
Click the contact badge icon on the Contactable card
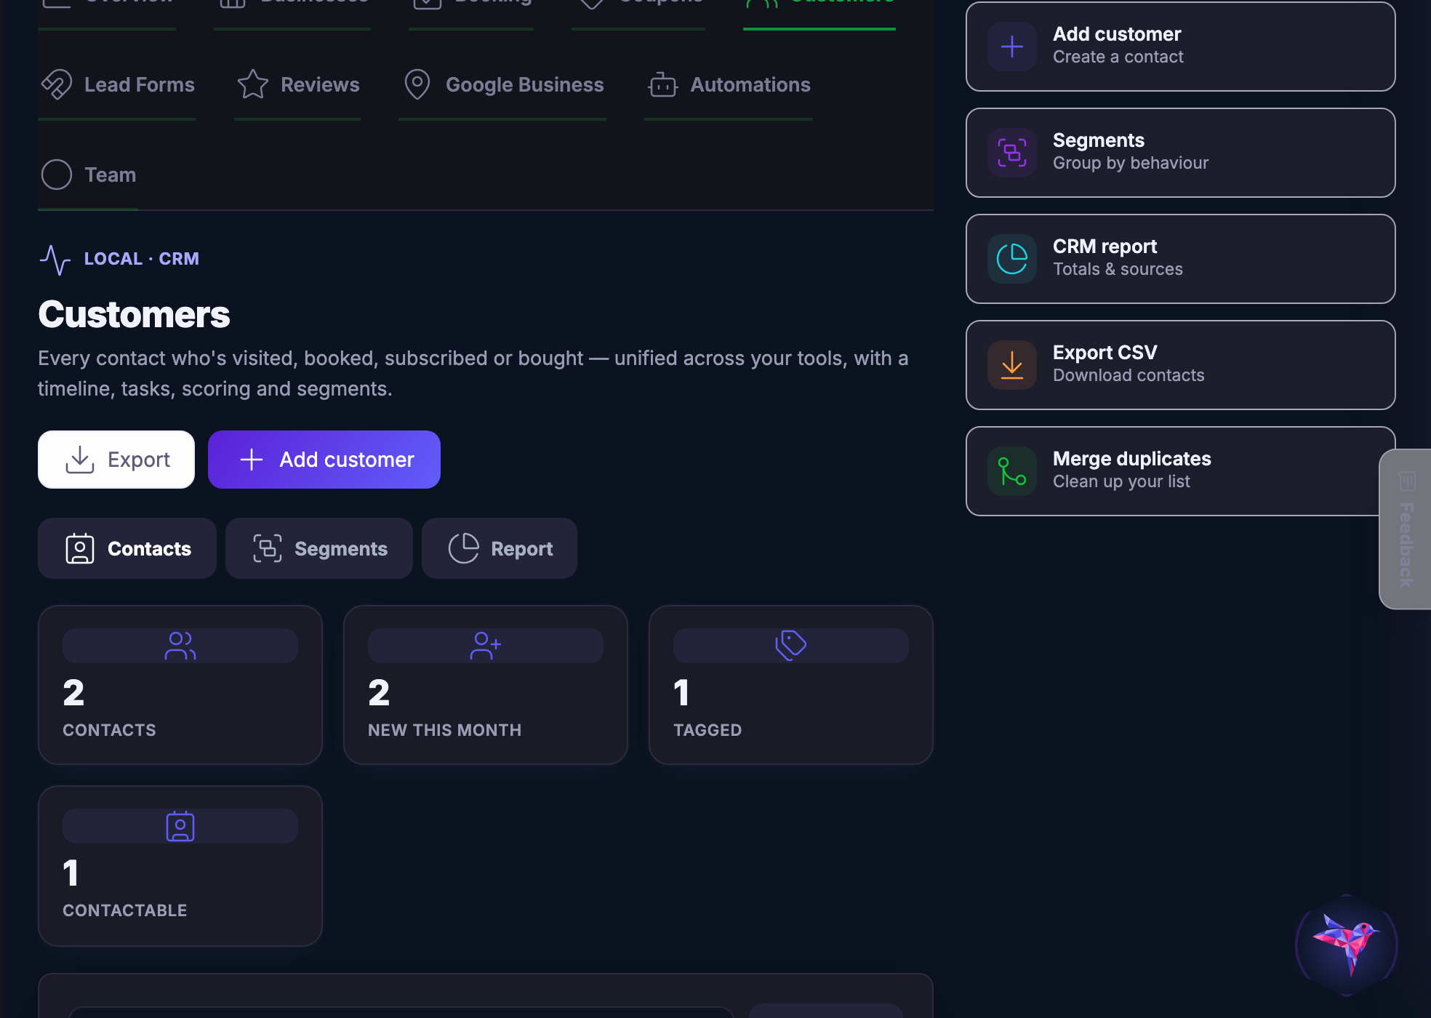(x=180, y=826)
